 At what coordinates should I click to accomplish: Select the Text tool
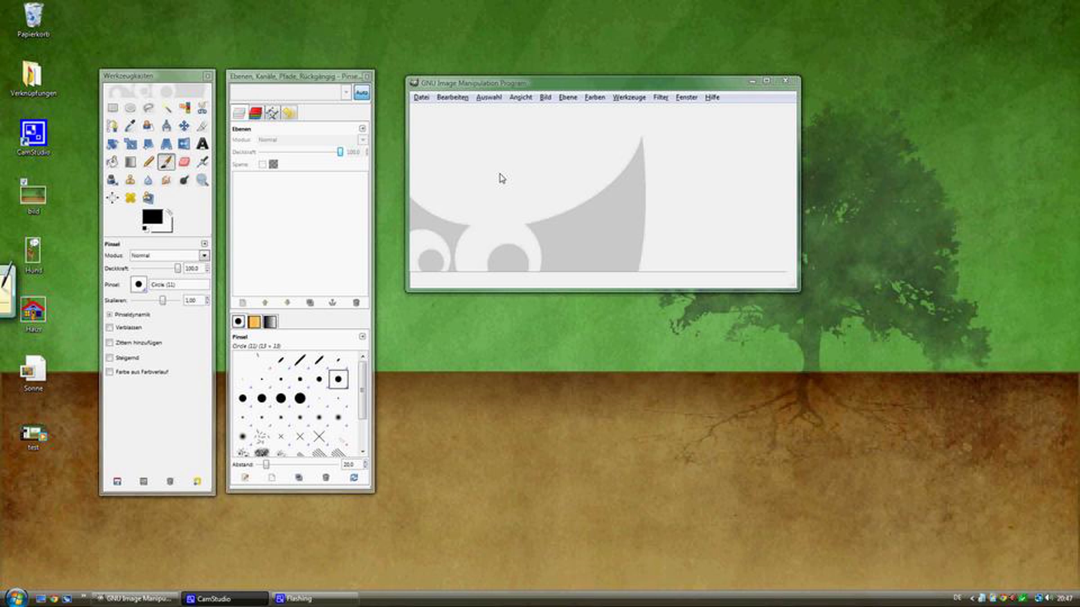[x=202, y=144]
